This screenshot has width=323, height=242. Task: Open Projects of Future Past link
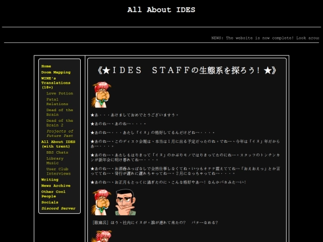pyautogui.click(x=60, y=133)
